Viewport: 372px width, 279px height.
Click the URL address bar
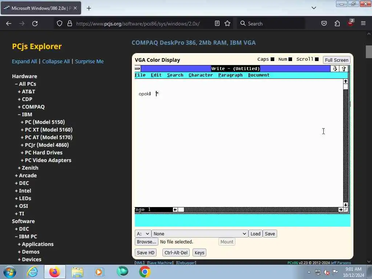tap(138, 24)
